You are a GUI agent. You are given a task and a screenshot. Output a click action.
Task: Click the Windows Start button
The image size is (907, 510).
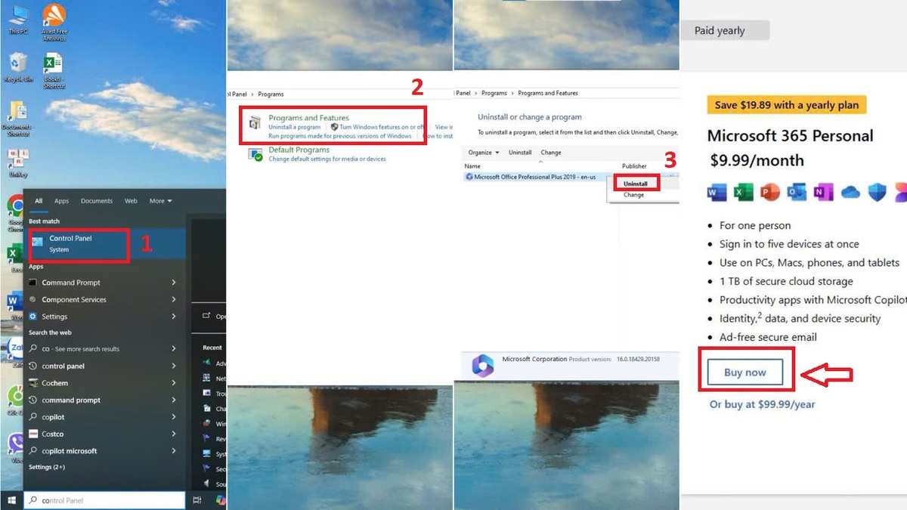[x=11, y=500]
